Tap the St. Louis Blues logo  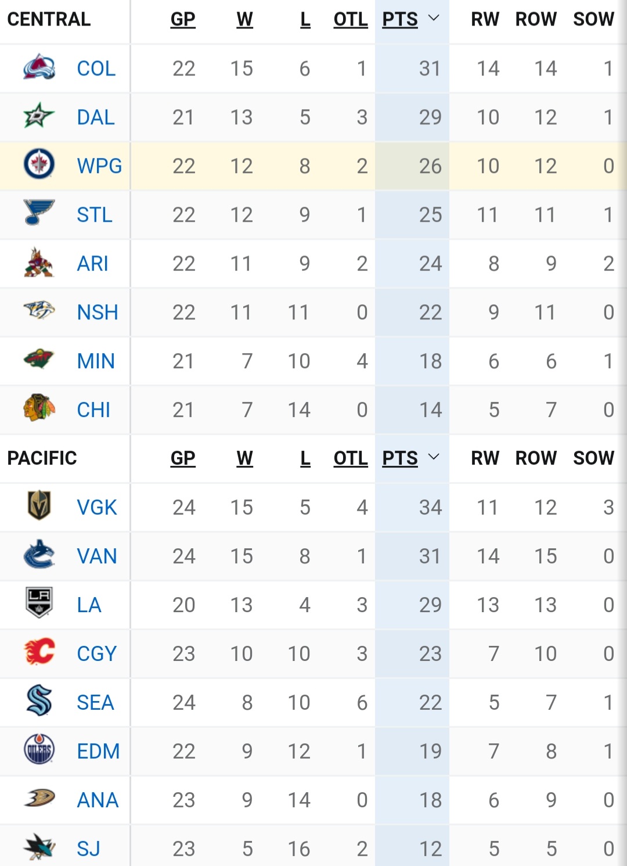tap(39, 213)
